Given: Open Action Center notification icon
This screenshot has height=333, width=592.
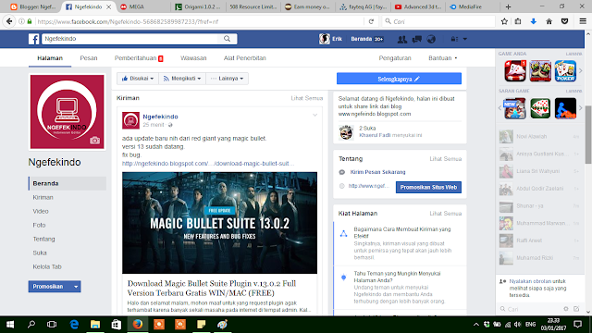Looking at the screenshot, I should click(x=577, y=325).
